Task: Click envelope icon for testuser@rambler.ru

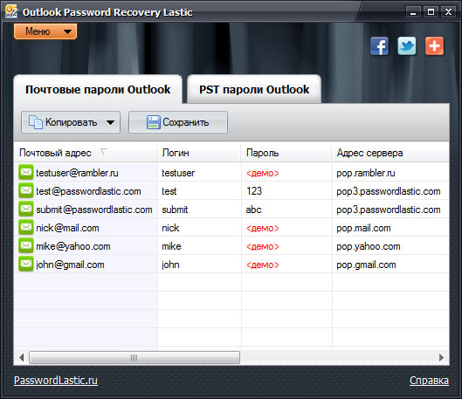Action: coord(26,172)
